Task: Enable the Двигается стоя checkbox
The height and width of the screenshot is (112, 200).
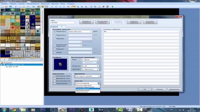Action: click(55, 78)
